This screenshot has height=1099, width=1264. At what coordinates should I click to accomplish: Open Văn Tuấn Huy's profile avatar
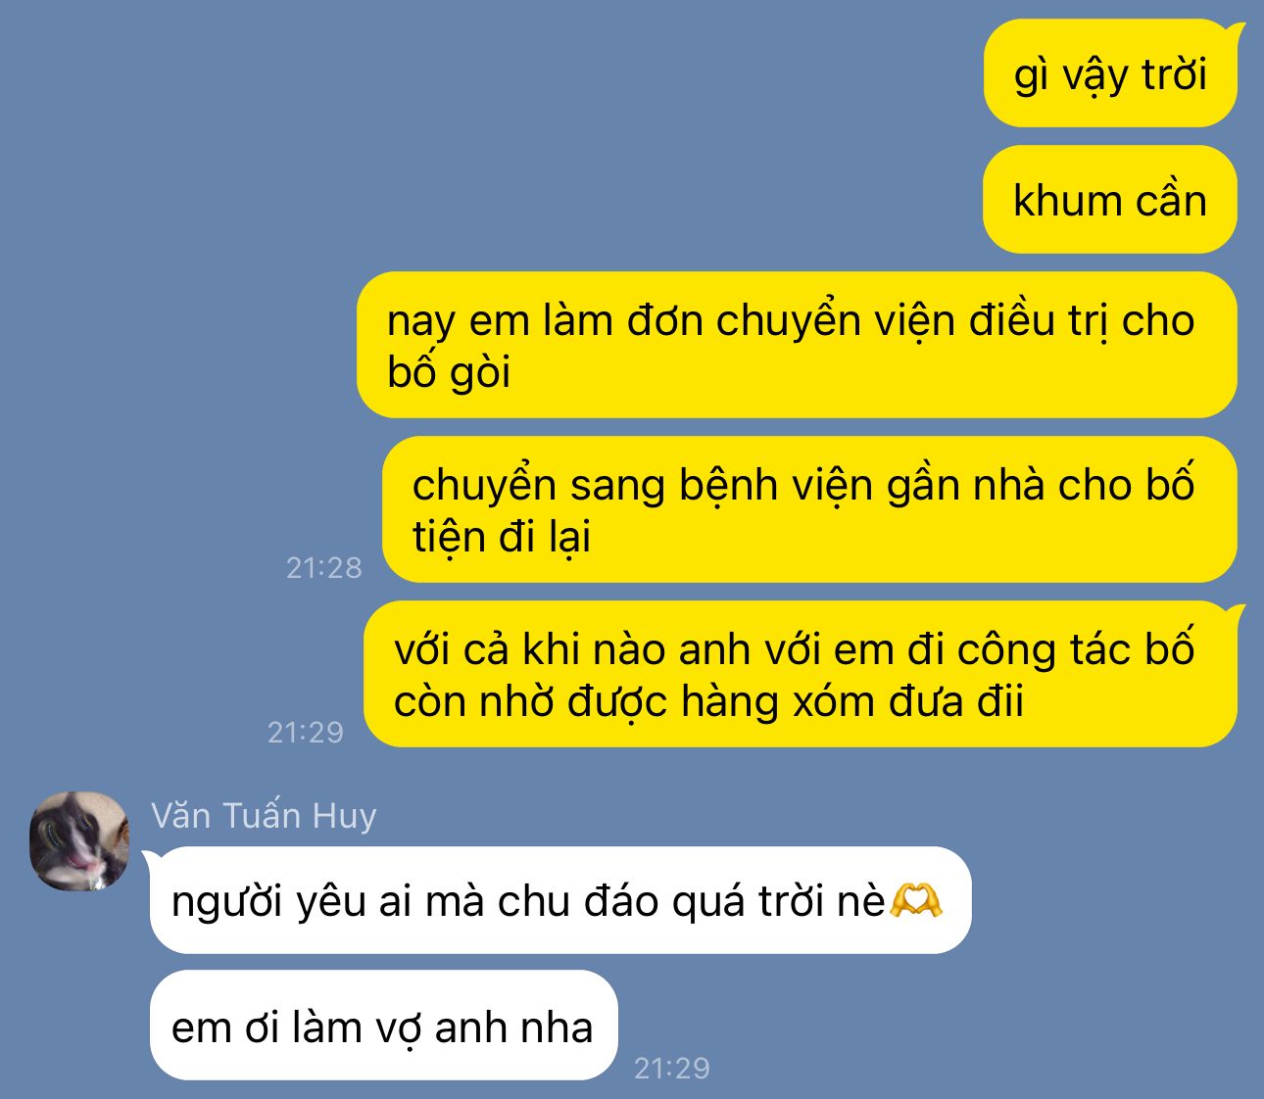[x=79, y=840]
